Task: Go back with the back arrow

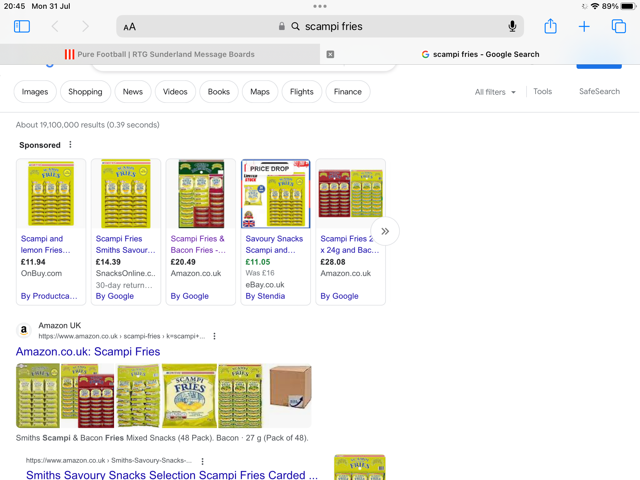Action: coord(55,27)
